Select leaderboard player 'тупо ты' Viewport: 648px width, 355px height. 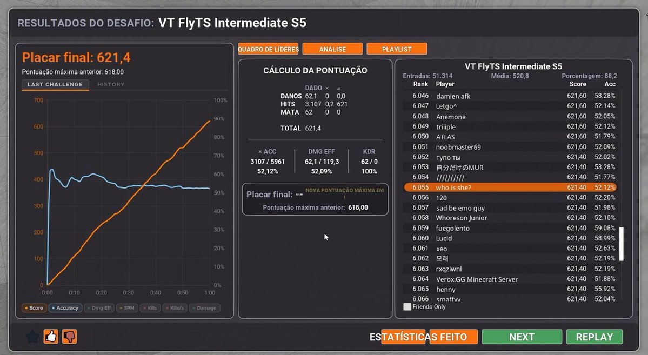pyautogui.click(x=510, y=157)
